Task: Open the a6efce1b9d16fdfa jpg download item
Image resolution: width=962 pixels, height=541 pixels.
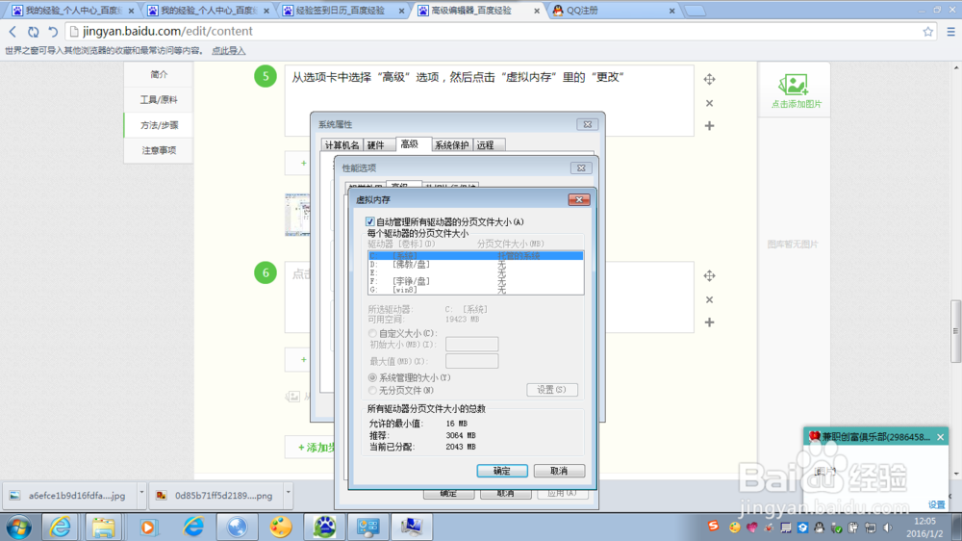Action: coord(69,495)
